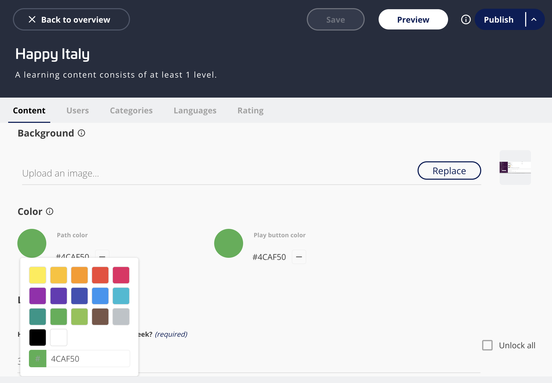Click the info icon beside Background heading

tap(81, 133)
